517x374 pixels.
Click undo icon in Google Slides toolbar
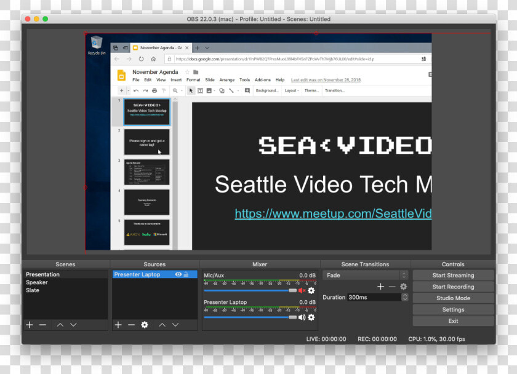point(136,90)
